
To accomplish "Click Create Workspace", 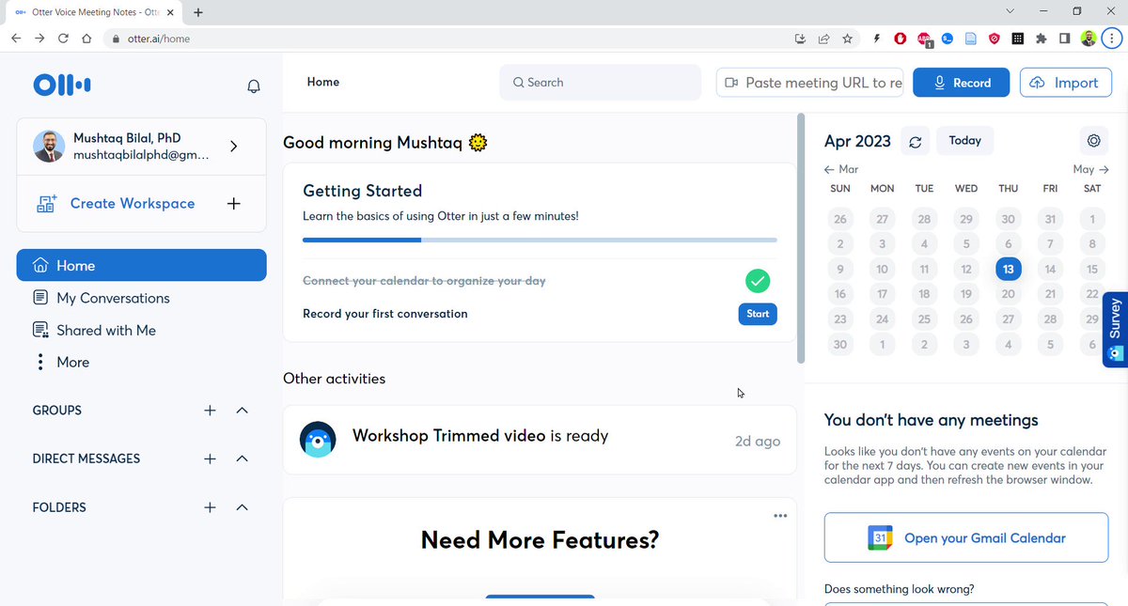I will coord(133,203).
